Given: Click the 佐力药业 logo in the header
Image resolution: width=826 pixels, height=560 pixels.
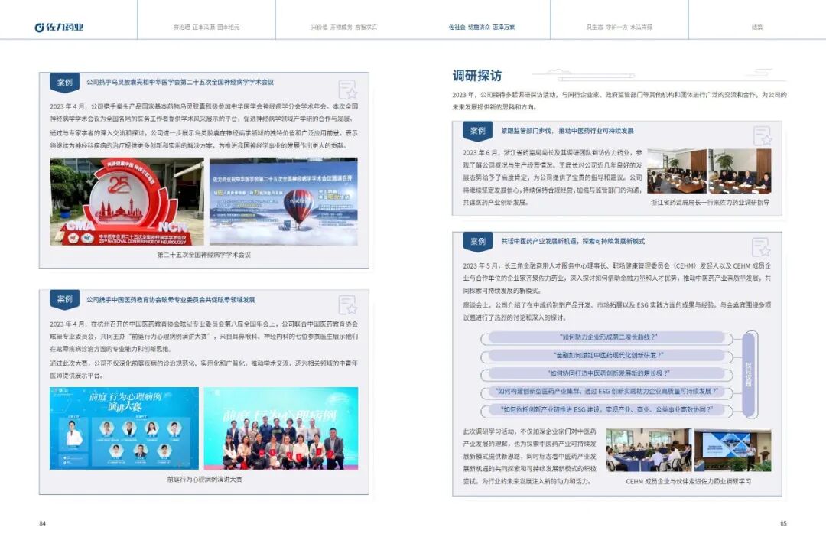Looking at the screenshot, I should (58, 27).
